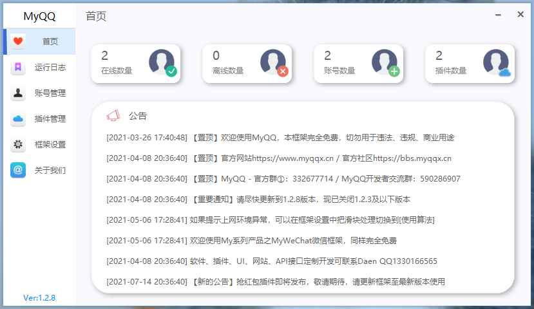Go to 插件管理 in the sidebar

(x=39, y=118)
